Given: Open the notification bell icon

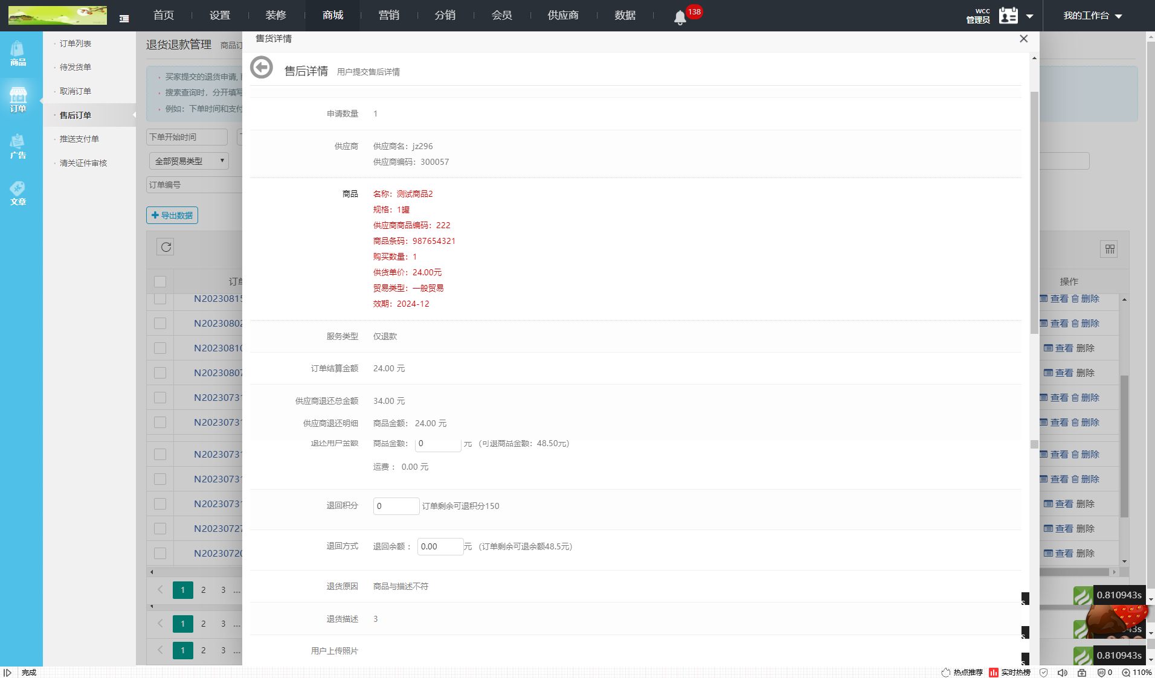Looking at the screenshot, I should coord(680,18).
